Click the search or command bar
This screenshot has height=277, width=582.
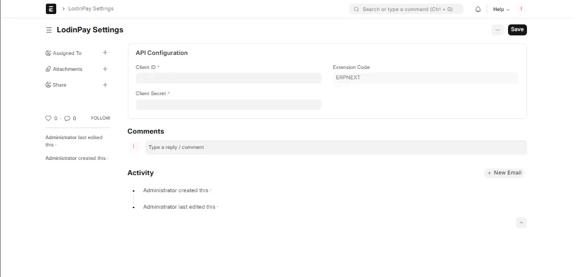click(406, 9)
